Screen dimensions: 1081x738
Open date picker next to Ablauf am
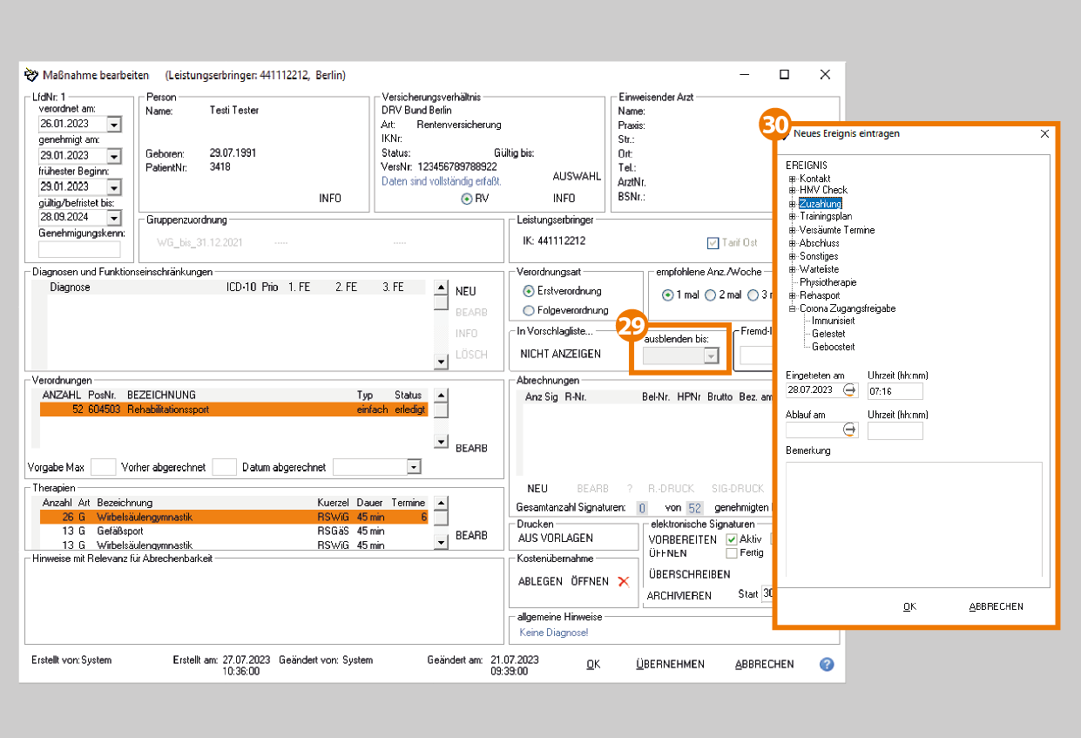click(x=849, y=430)
